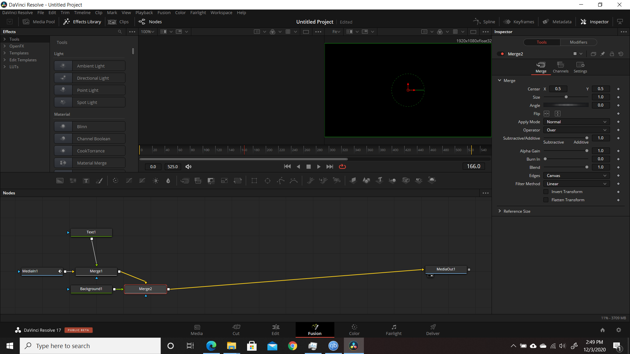
Task: Enable the Flatten Transform checkbox
Action: tap(546, 200)
